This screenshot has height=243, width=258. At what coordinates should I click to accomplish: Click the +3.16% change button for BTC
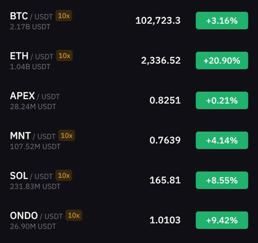pyautogui.click(x=222, y=21)
